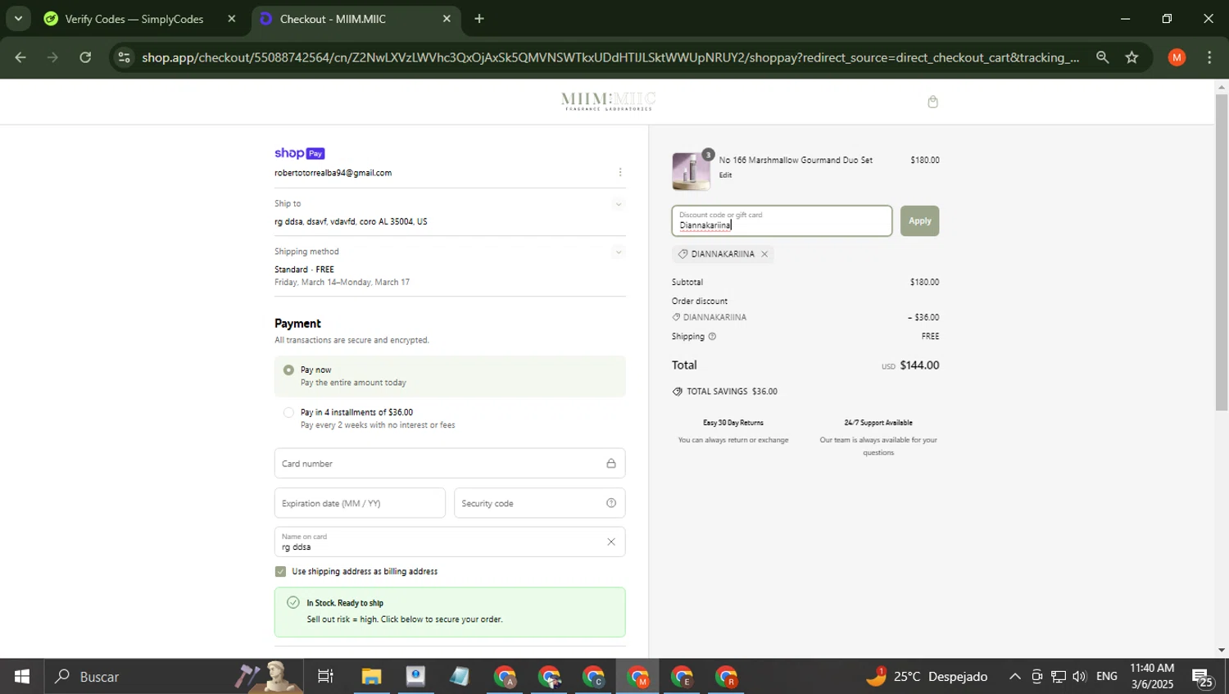
Task: Click the card number lock icon
Action: [611, 464]
